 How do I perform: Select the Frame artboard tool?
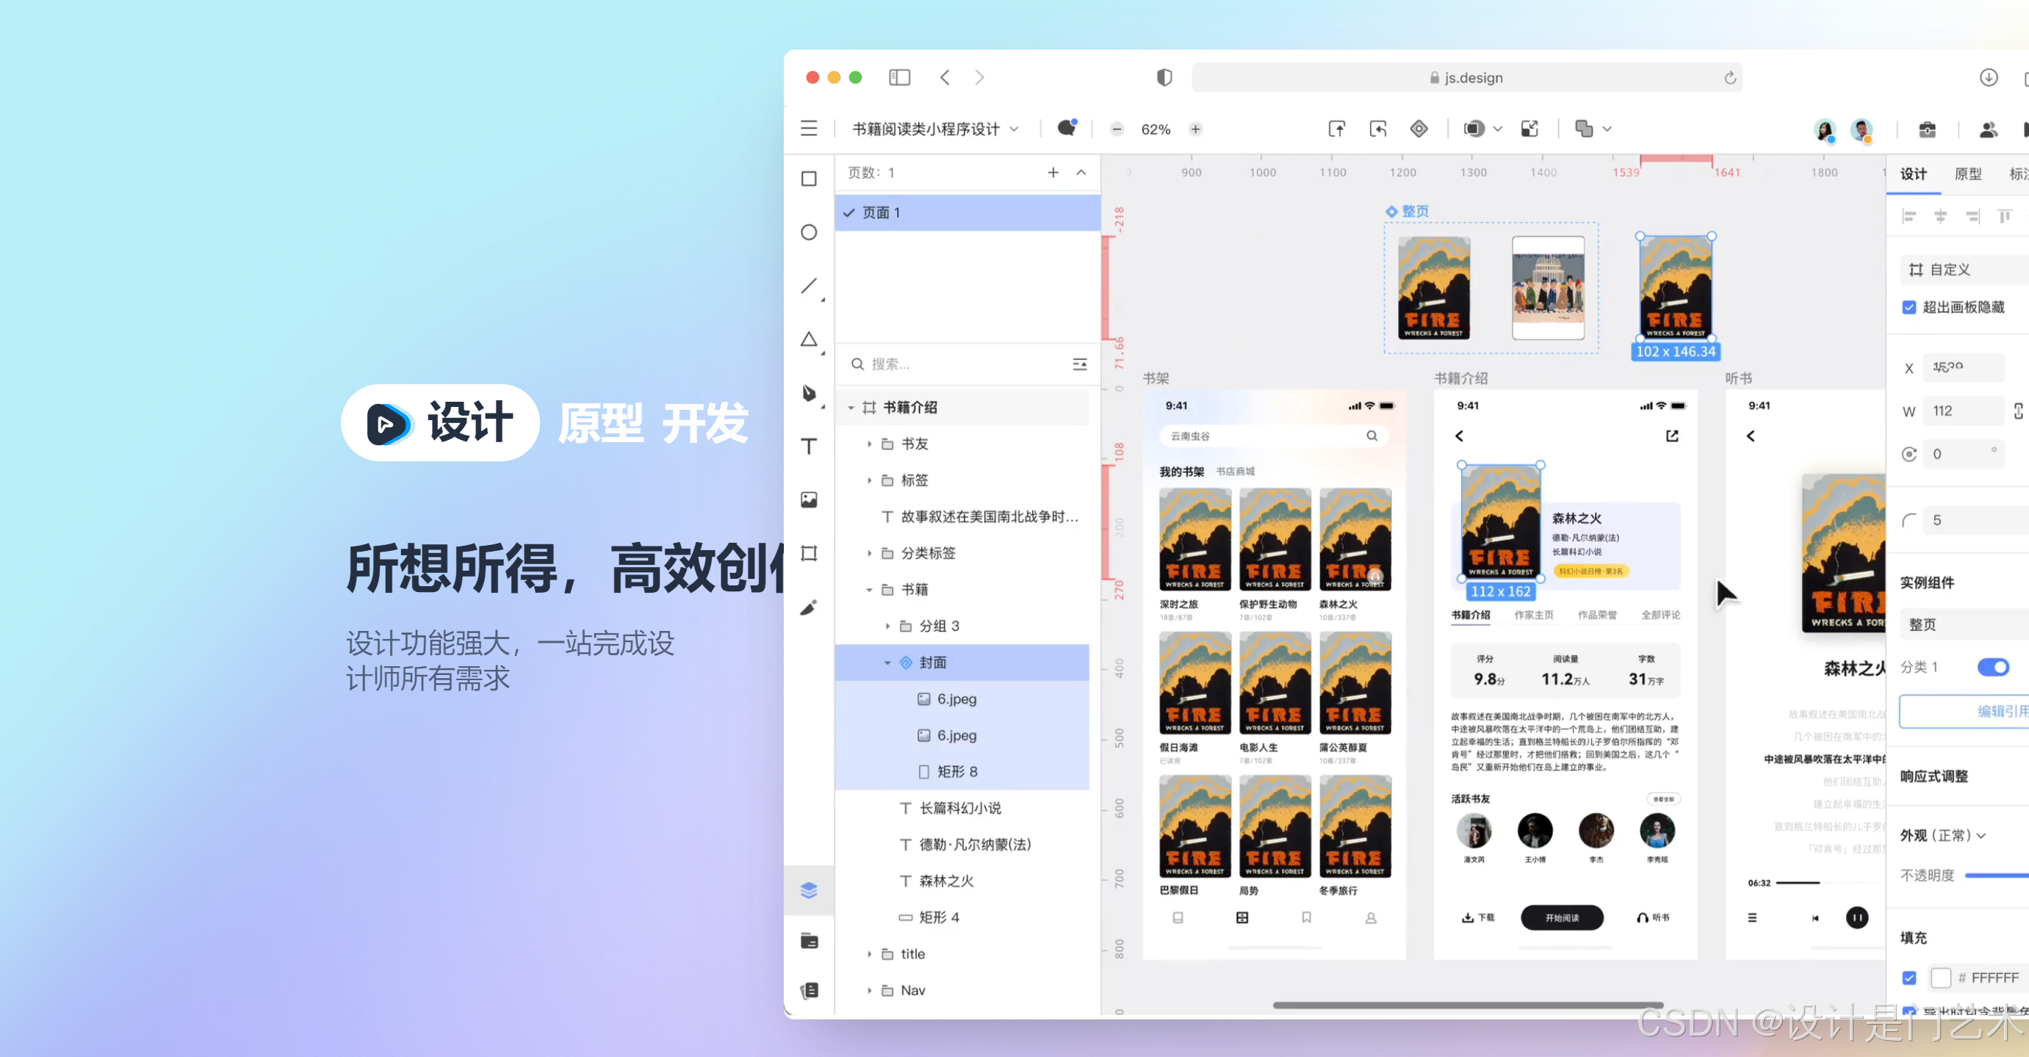click(x=808, y=553)
